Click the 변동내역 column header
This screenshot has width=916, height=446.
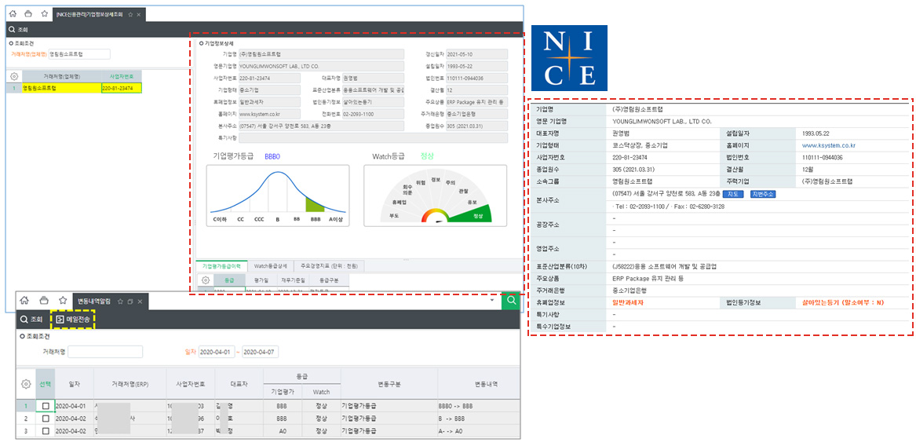[x=479, y=384]
